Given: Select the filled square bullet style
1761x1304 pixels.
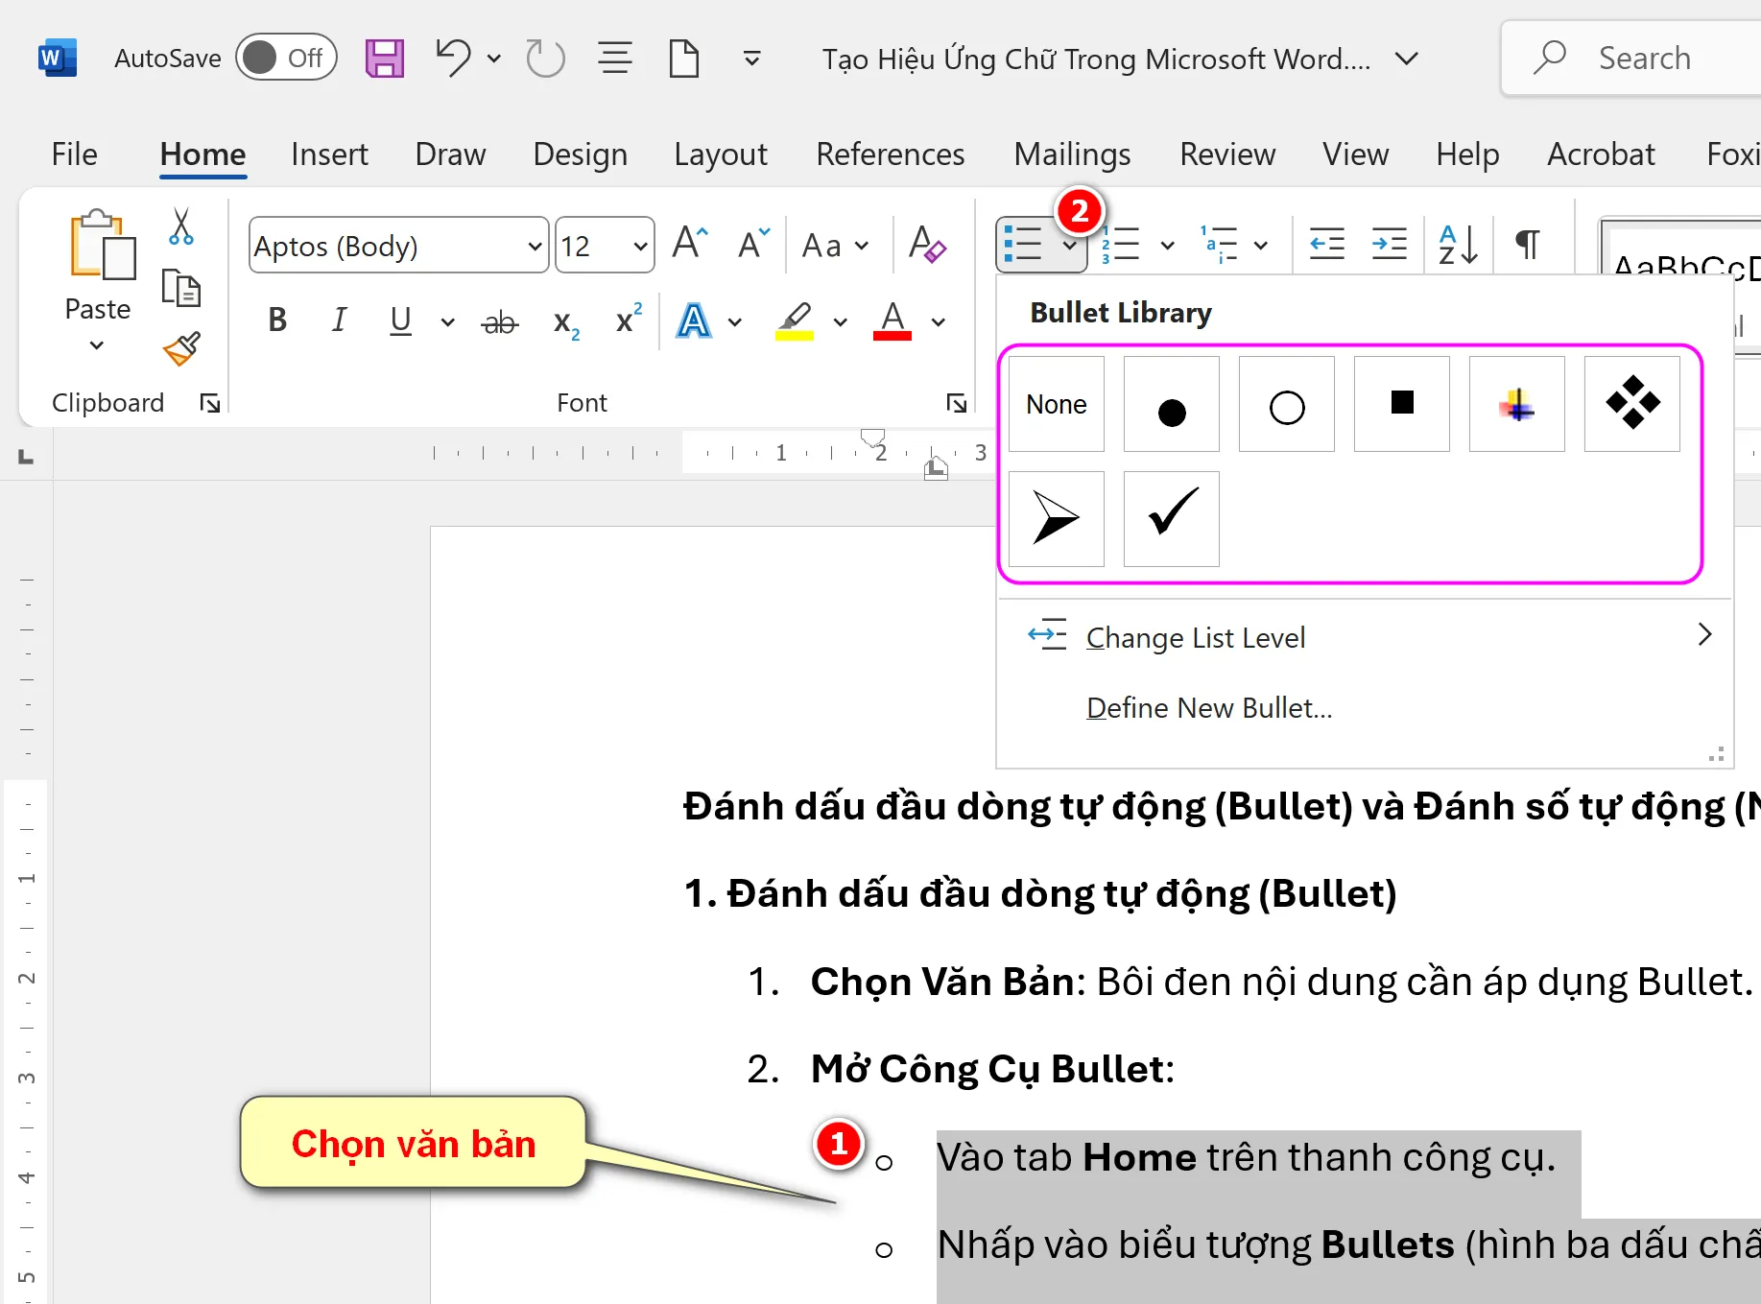Looking at the screenshot, I should pyautogui.click(x=1400, y=404).
